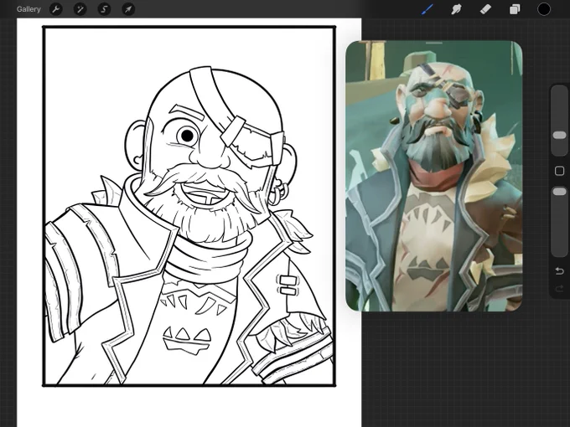Undo the last stroke
570x427 pixels.
click(559, 271)
